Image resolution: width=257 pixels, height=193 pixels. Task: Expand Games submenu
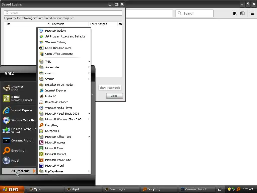[x=64, y=73]
